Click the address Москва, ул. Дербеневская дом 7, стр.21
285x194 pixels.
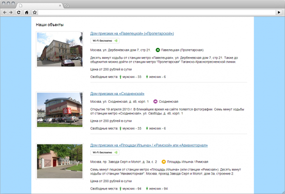pyautogui.click(x=121, y=50)
